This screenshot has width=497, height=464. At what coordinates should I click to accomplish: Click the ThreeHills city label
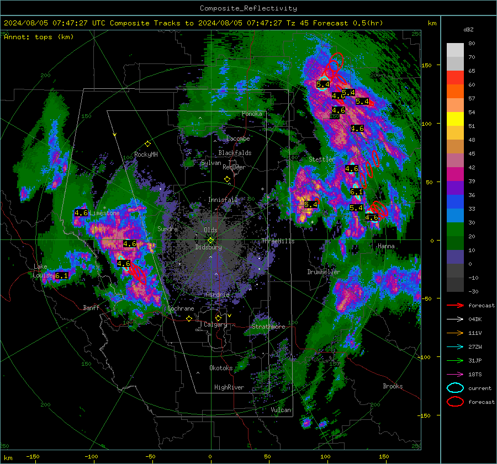(x=278, y=241)
